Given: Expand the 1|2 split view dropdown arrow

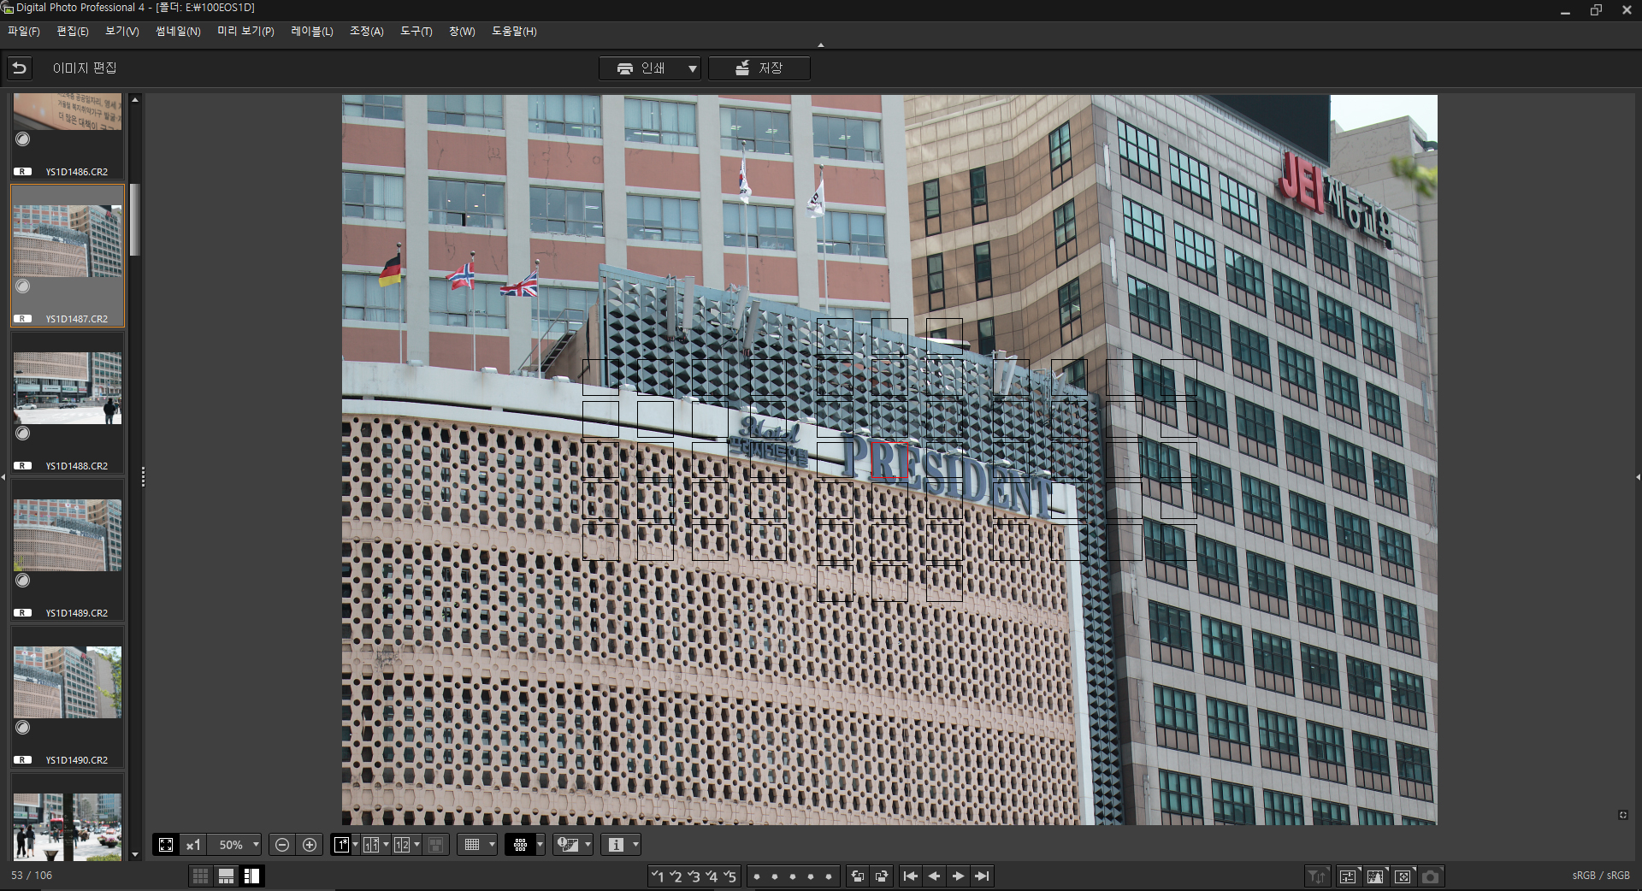Looking at the screenshot, I should click(416, 845).
